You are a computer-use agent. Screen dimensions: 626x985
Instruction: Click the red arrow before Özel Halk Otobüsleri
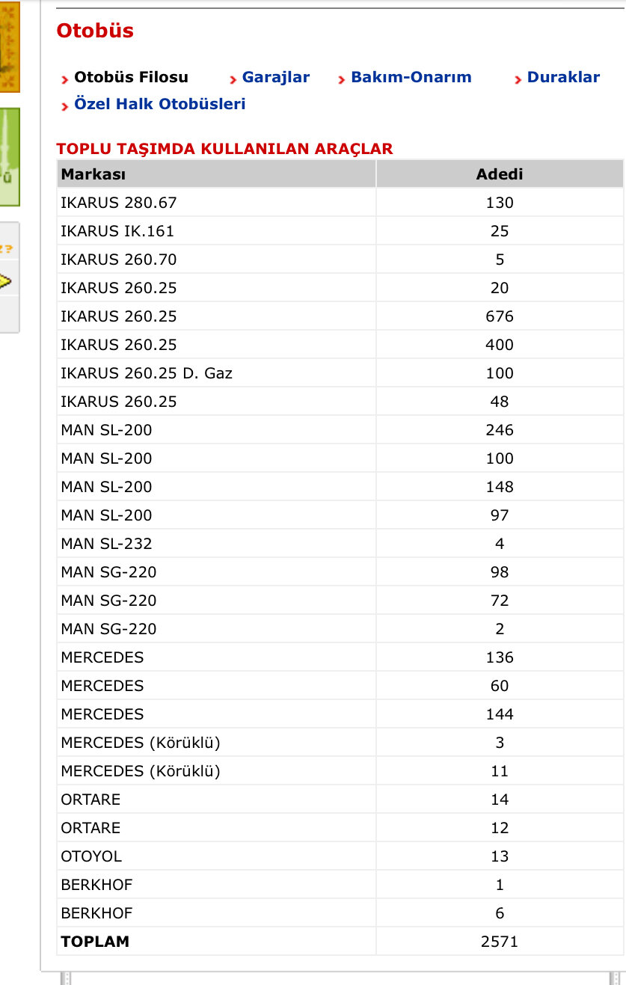point(65,106)
